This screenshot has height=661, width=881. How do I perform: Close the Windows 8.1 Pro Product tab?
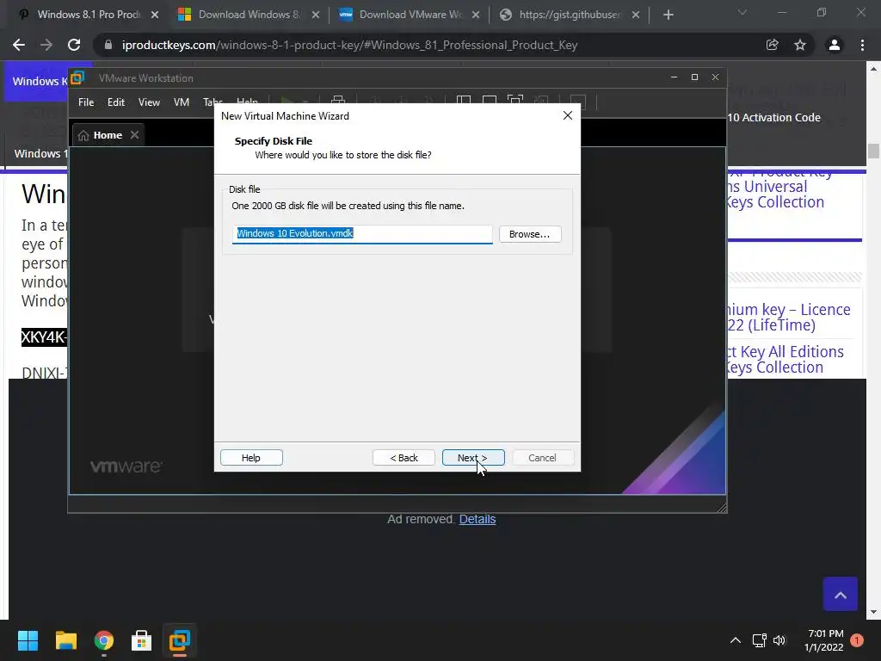pyautogui.click(x=155, y=15)
